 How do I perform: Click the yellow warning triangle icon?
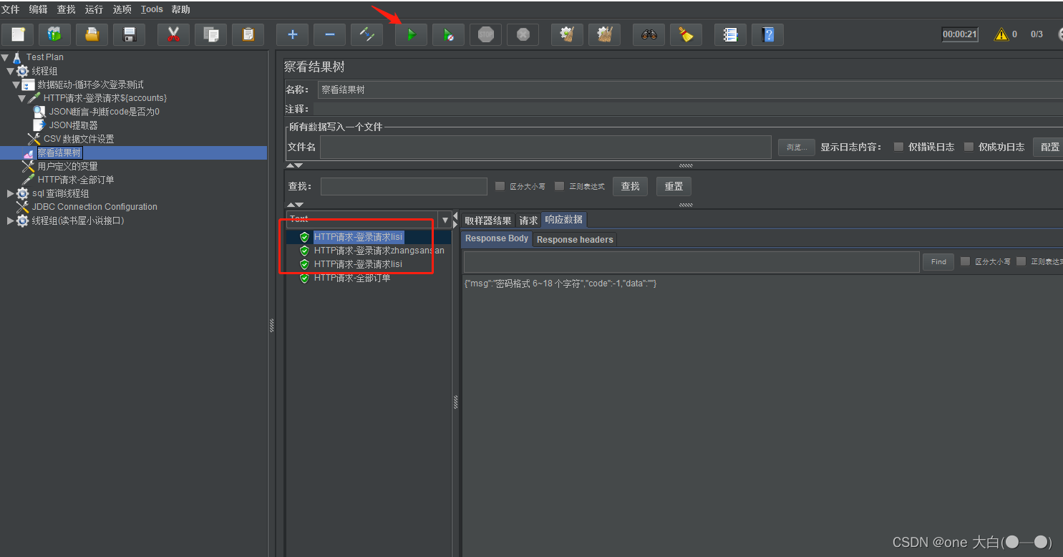(1001, 34)
